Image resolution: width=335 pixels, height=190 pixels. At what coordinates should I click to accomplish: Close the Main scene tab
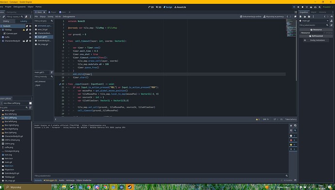pos(44,12)
